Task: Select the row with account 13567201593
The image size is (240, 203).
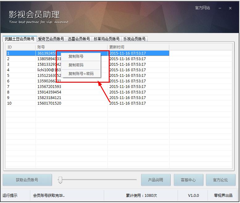Action: click(49, 87)
